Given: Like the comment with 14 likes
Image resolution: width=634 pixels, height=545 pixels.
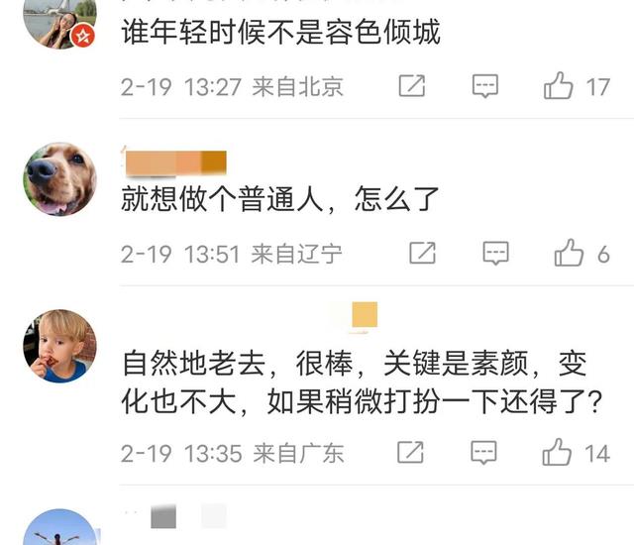Looking at the screenshot, I should [557, 452].
